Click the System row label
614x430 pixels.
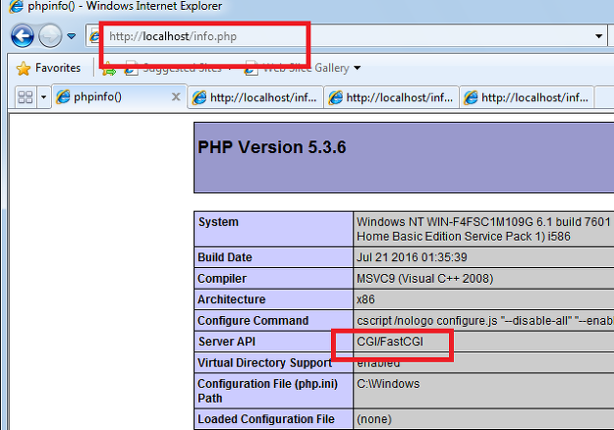click(218, 222)
